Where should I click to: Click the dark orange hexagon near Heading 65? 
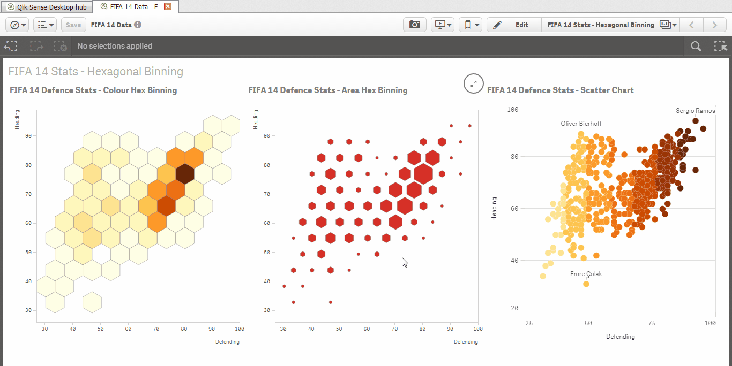click(166, 205)
